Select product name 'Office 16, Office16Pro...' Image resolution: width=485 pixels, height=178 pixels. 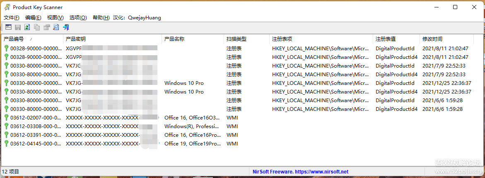193,135
